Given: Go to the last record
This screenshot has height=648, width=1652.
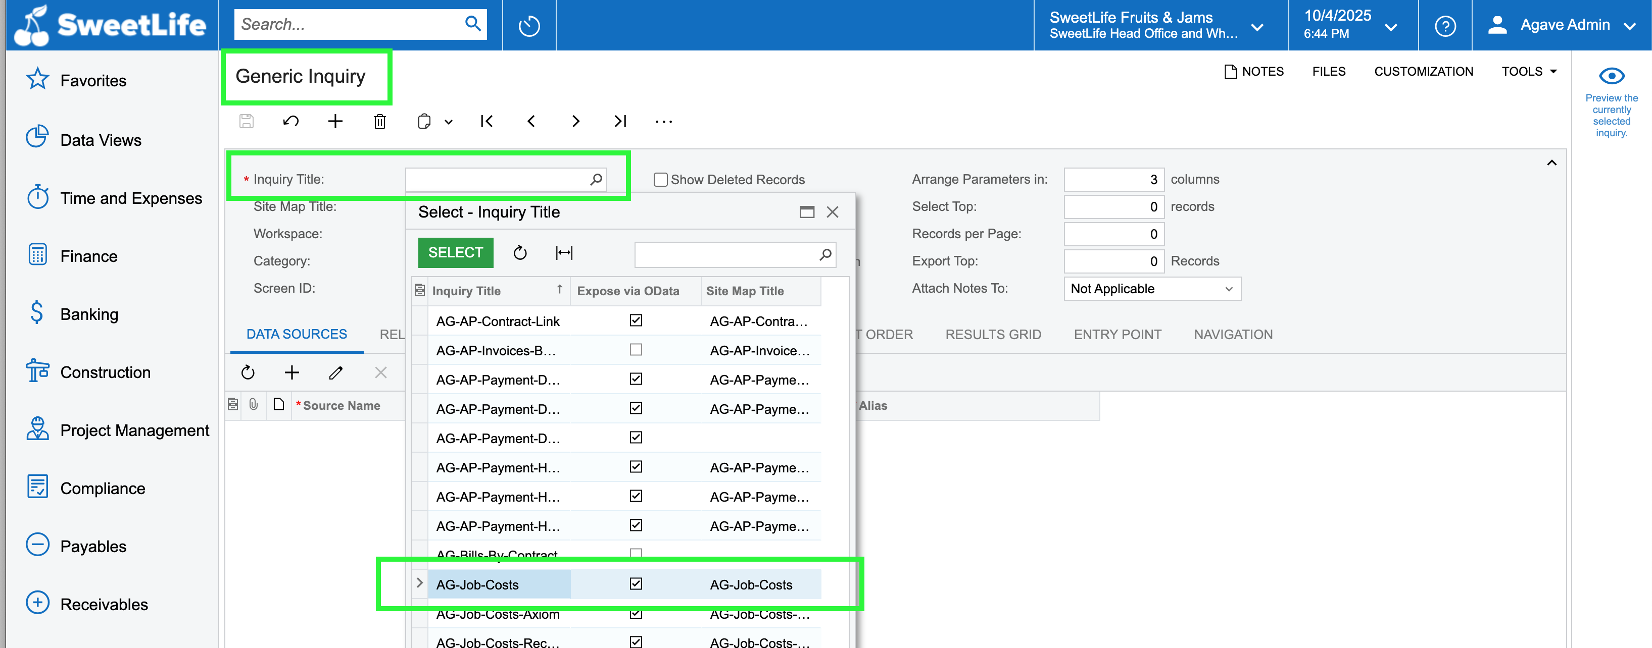Looking at the screenshot, I should coord(619,121).
